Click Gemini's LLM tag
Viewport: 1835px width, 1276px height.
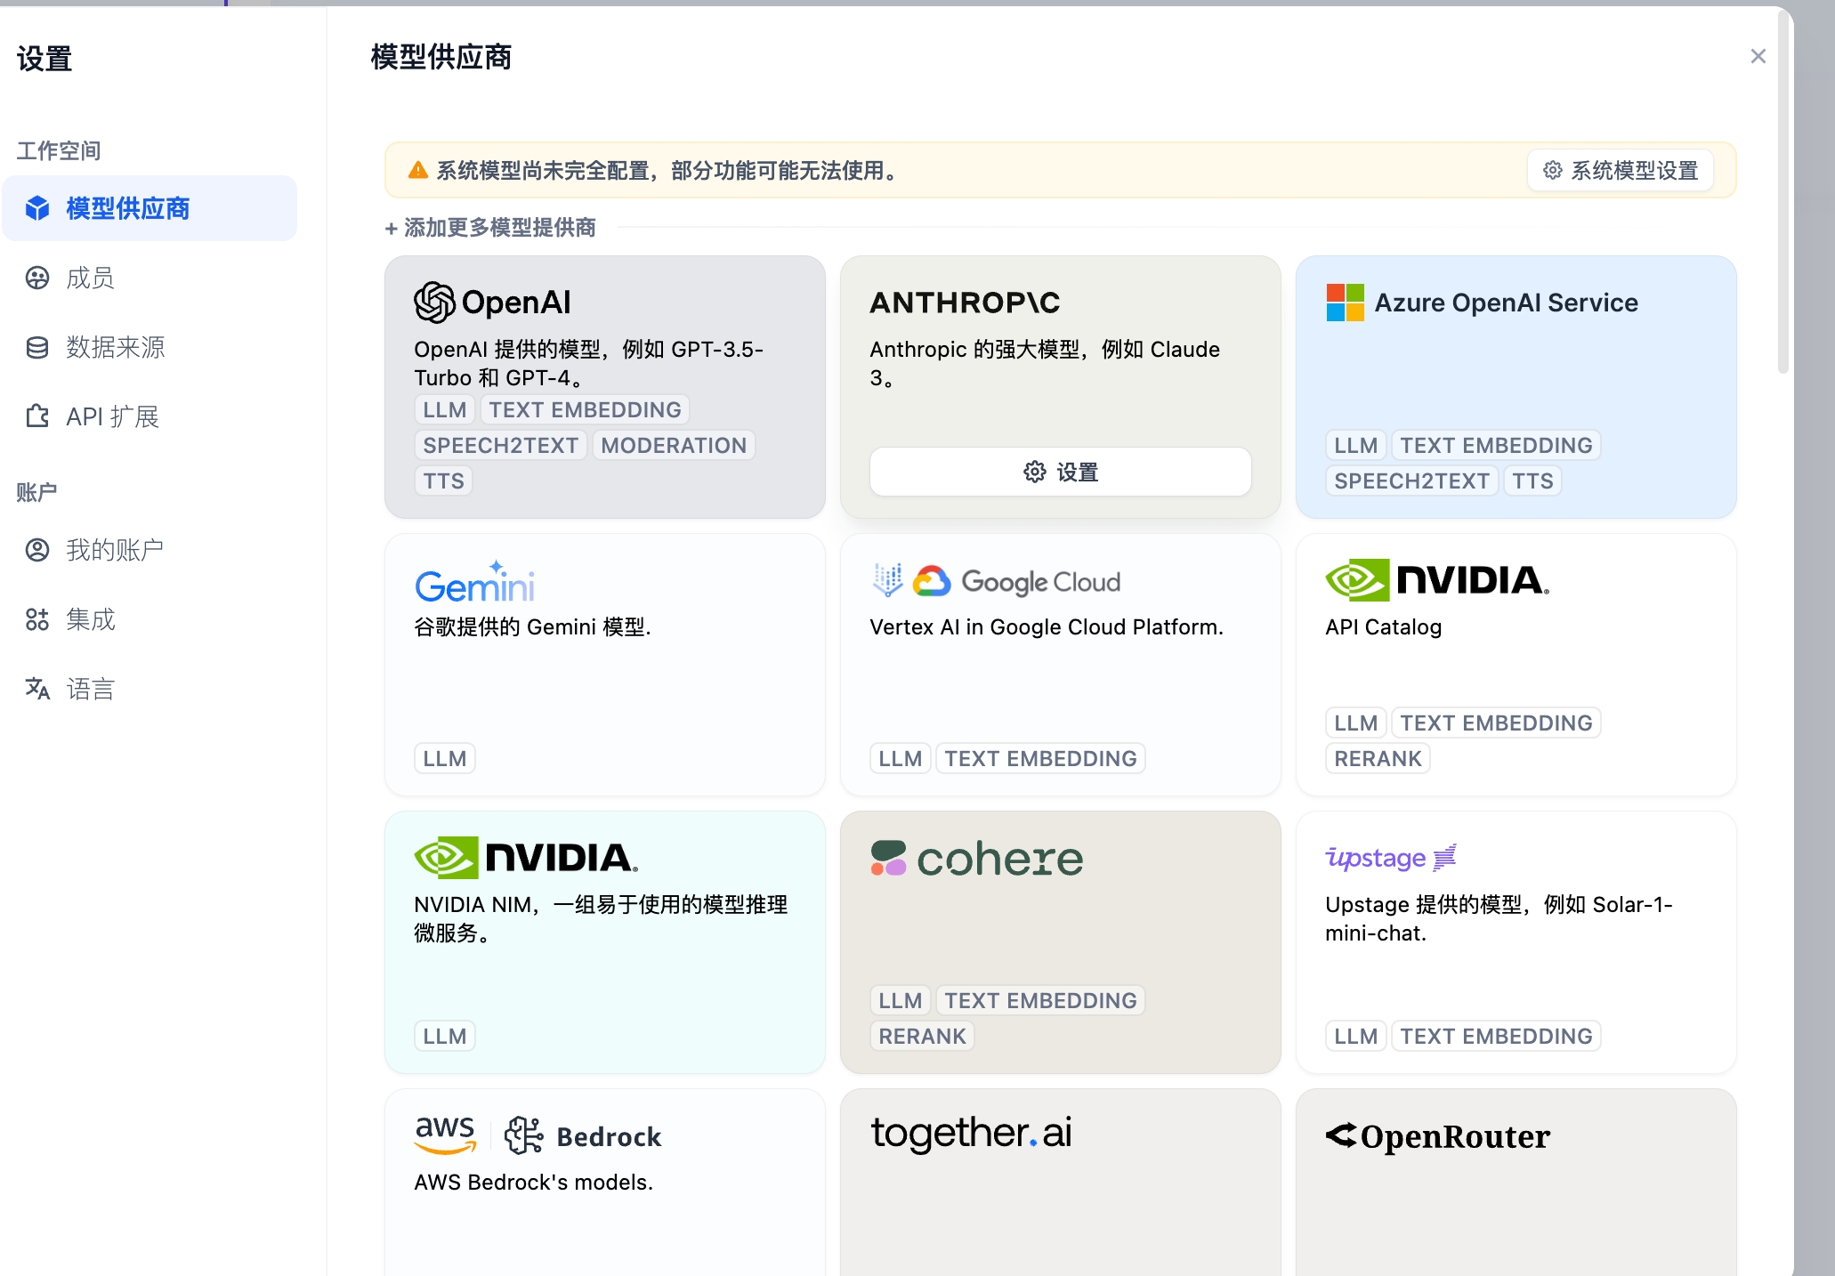[x=445, y=758]
